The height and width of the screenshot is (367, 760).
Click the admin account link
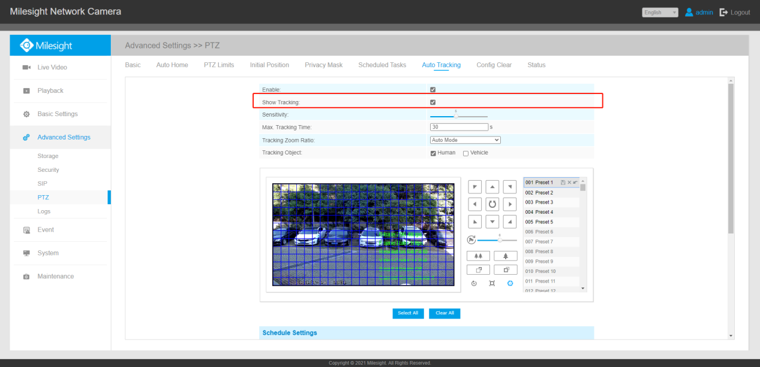point(704,12)
